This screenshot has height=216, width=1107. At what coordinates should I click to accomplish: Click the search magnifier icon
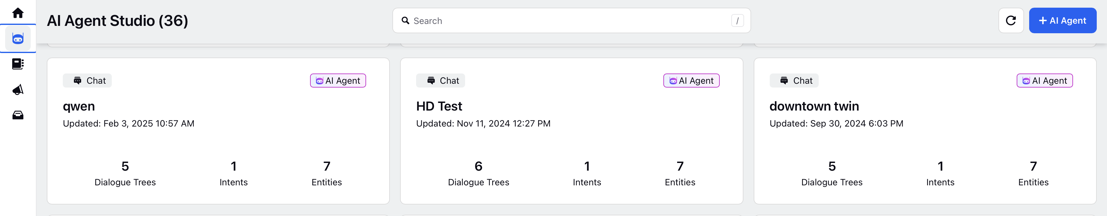click(x=405, y=20)
